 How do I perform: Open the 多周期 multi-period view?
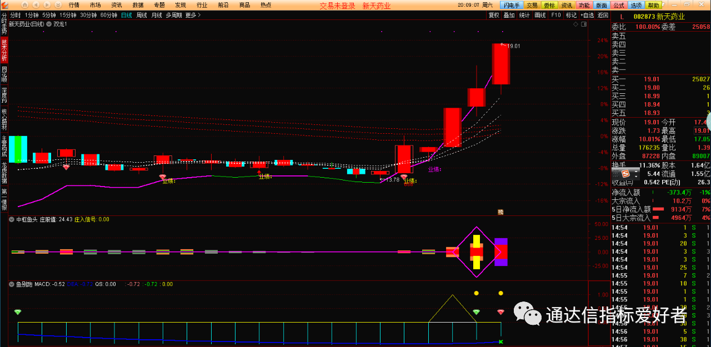(173, 15)
